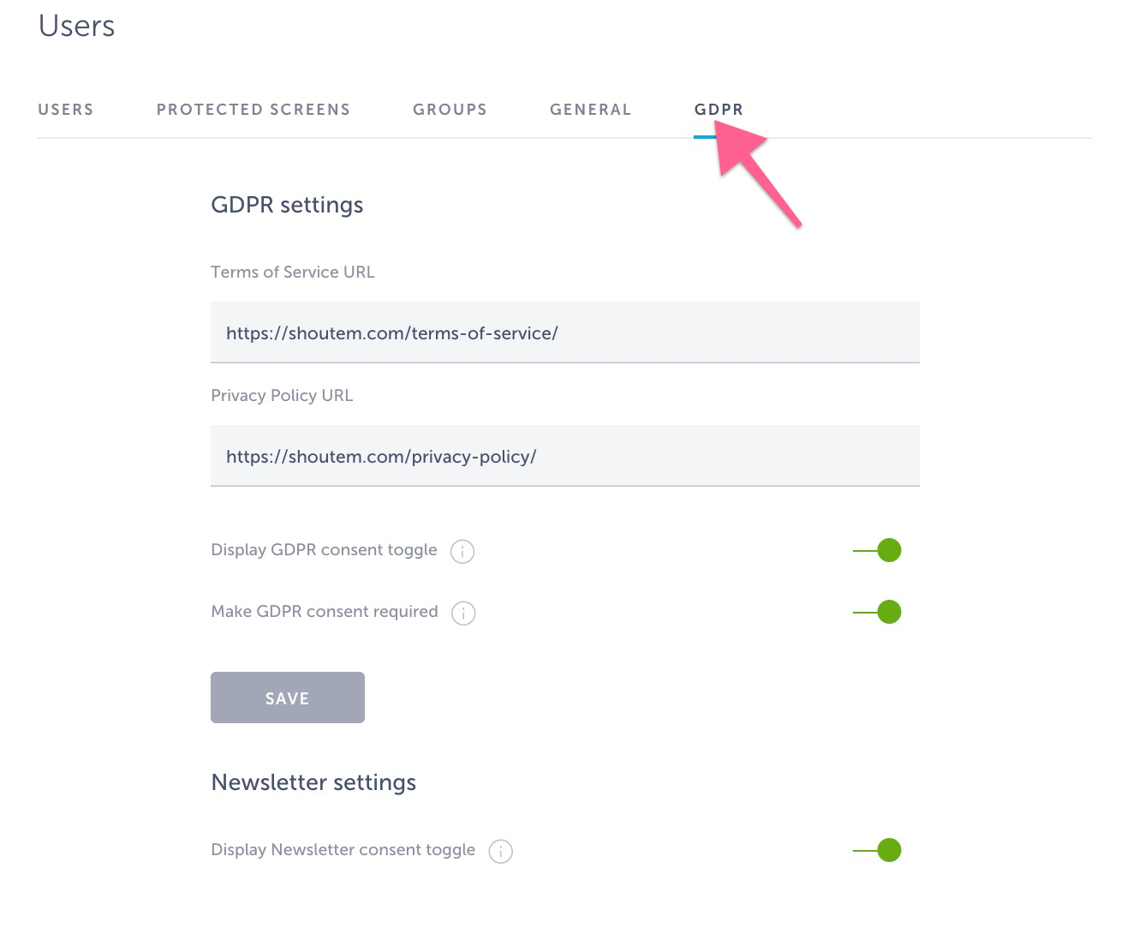Click the GDPR settings heading
The width and height of the screenshot is (1127, 946).
click(x=287, y=205)
